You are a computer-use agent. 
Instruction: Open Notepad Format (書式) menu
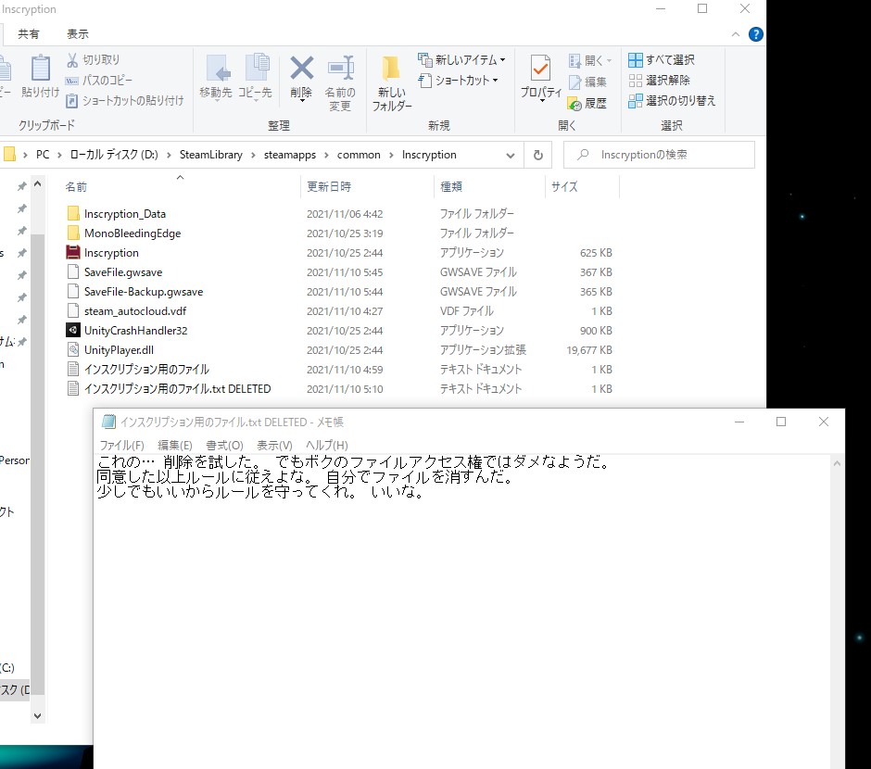(224, 446)
